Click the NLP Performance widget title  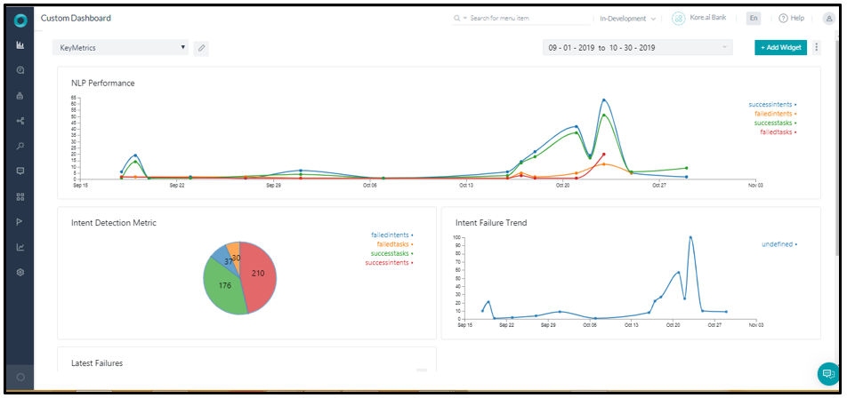103,83
